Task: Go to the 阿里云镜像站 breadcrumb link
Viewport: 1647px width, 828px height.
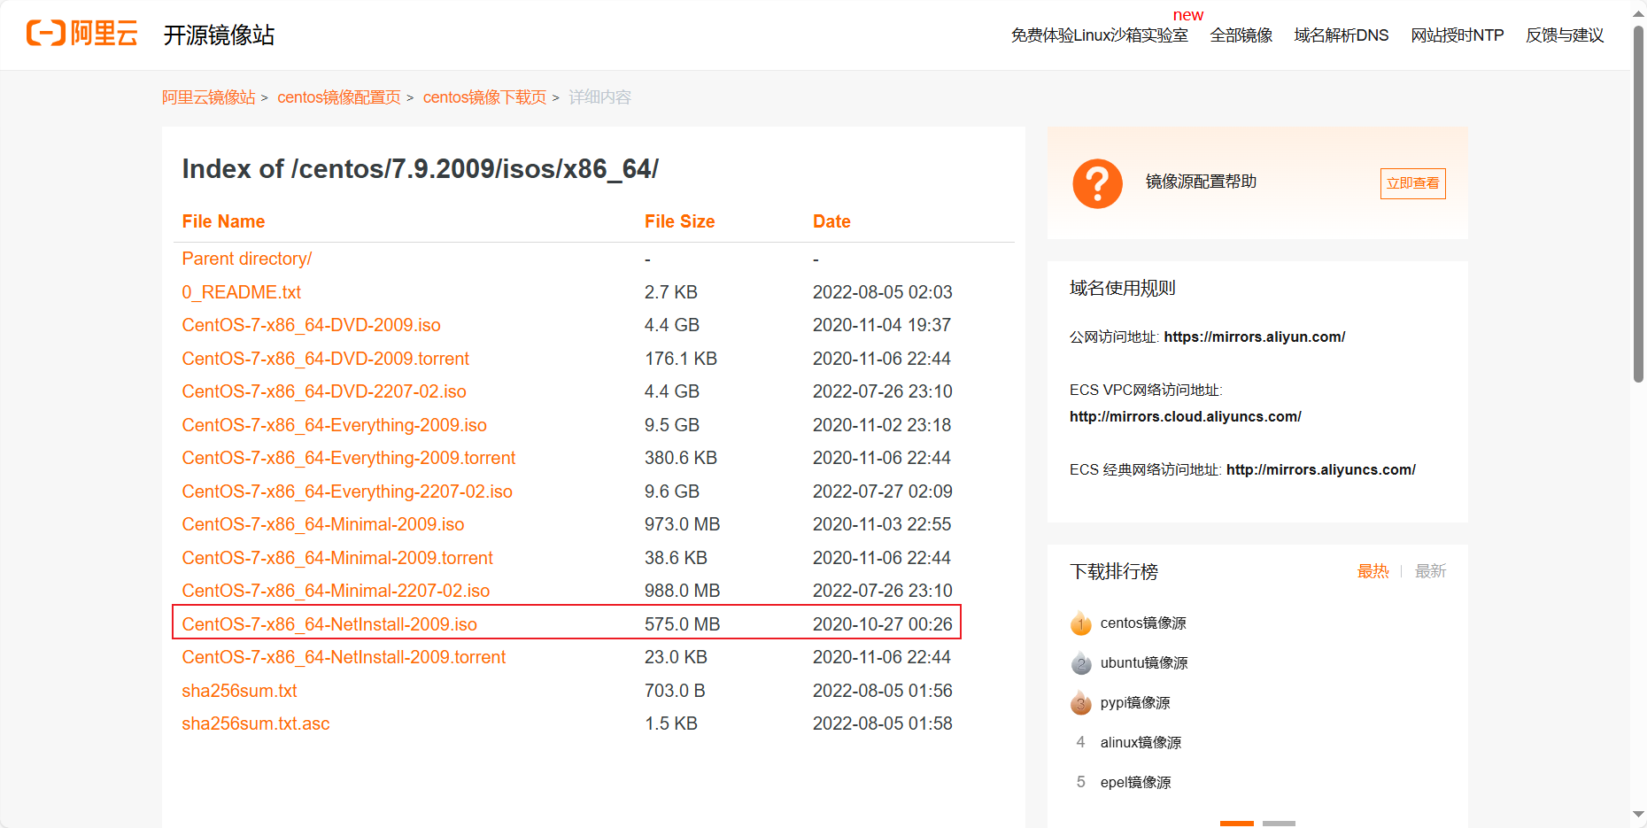Action: point(208,97)
